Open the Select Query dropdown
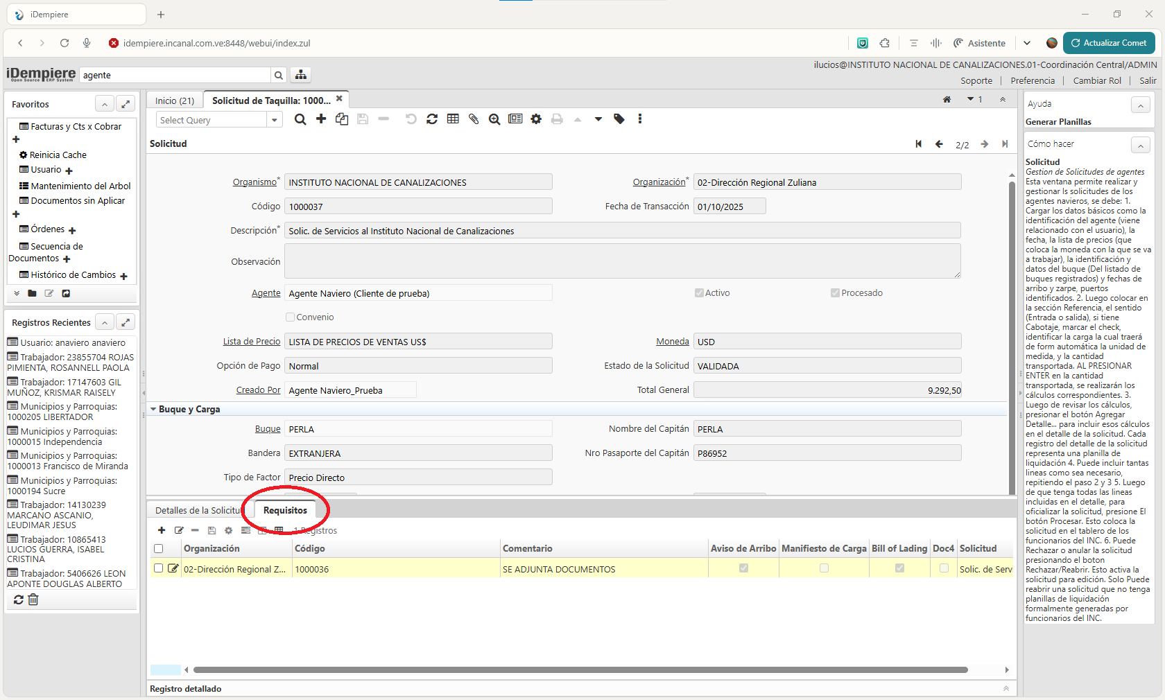This screenshot has height=700, width=1165. pyautogui.click(x=275, y=120)
